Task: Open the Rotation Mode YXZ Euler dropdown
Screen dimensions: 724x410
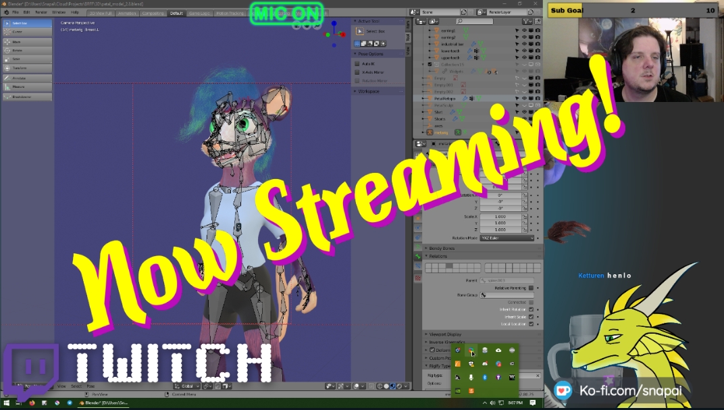Action: click(507, 238)
